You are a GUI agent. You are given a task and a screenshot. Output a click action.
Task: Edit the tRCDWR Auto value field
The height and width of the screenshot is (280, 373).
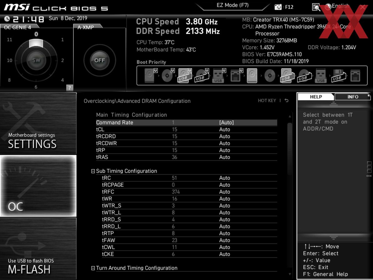(x=225, y=143)
